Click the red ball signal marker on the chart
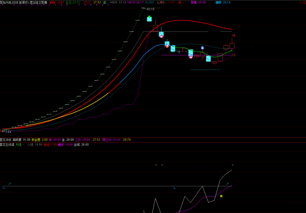This screenshot has width=306, height=213. pos(167,46)
